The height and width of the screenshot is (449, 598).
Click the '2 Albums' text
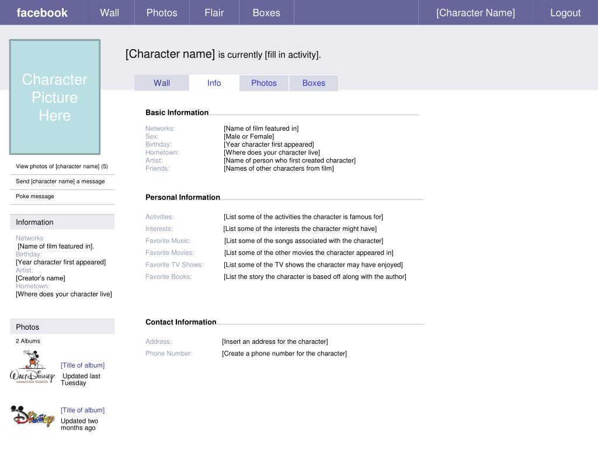28,341
